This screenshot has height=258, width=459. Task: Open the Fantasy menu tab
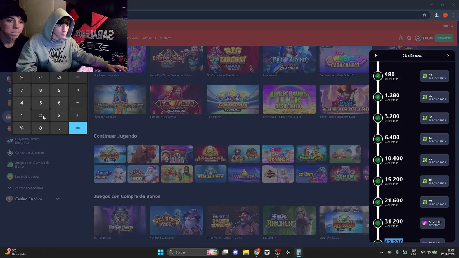coord(165,38)
